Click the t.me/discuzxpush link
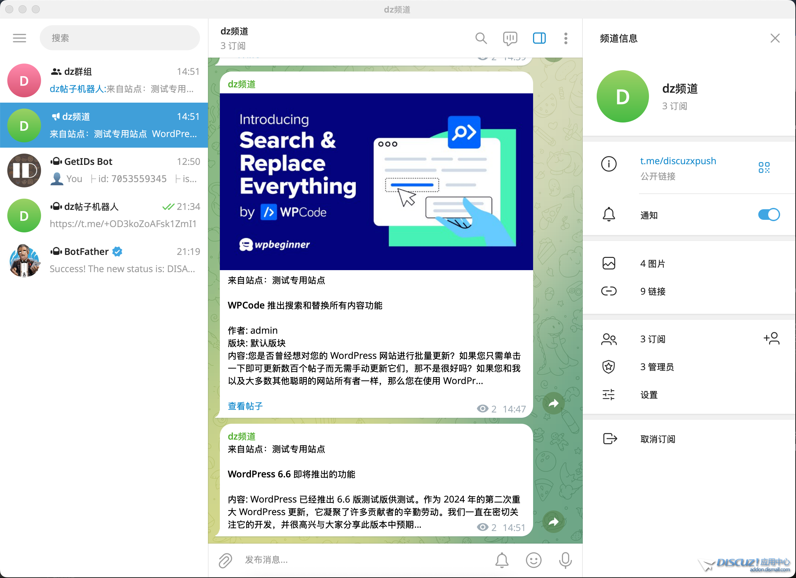The width and height of the screenshot is (796, 578). click(677, 161)
